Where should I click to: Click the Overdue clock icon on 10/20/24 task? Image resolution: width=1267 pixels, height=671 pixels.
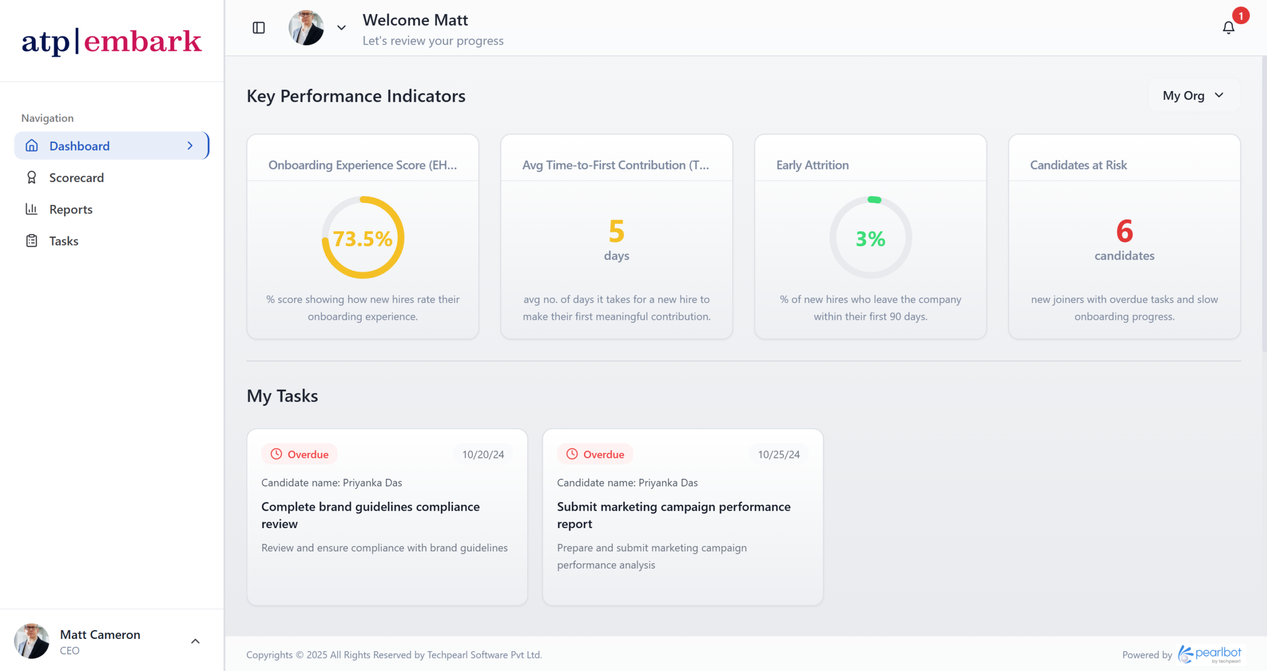point(276,454)
